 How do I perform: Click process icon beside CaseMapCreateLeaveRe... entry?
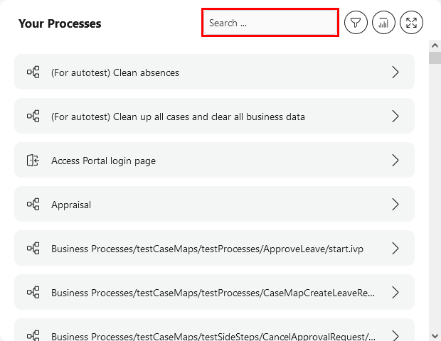pos(33,293)
